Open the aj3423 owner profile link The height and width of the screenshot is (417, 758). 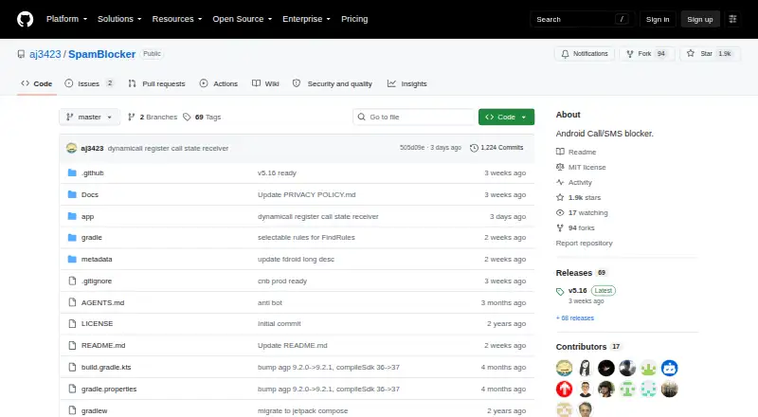click(x=45, y=54)
